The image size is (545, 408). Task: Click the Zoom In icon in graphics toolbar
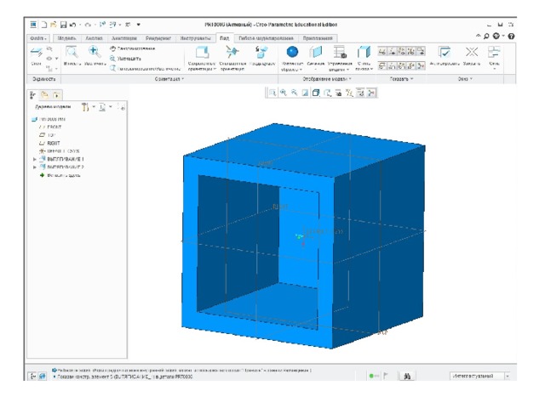pos(284,93)
